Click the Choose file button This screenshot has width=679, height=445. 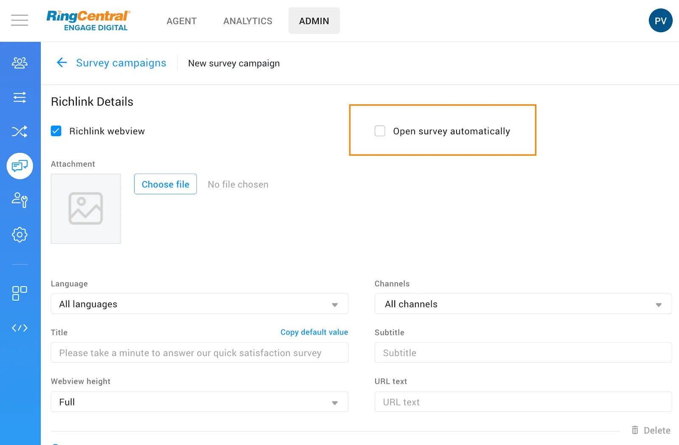coord(166,184)
